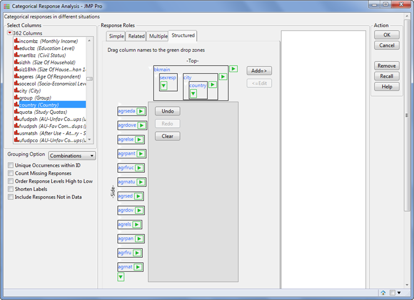Click the Clear button
The width and height of the screenshot is (414, 300).
pos(167,136)
